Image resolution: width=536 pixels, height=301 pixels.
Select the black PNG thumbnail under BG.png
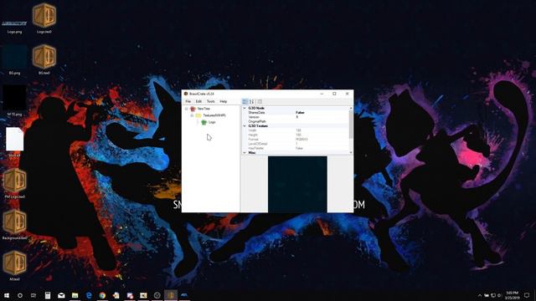tap(14, 98)
